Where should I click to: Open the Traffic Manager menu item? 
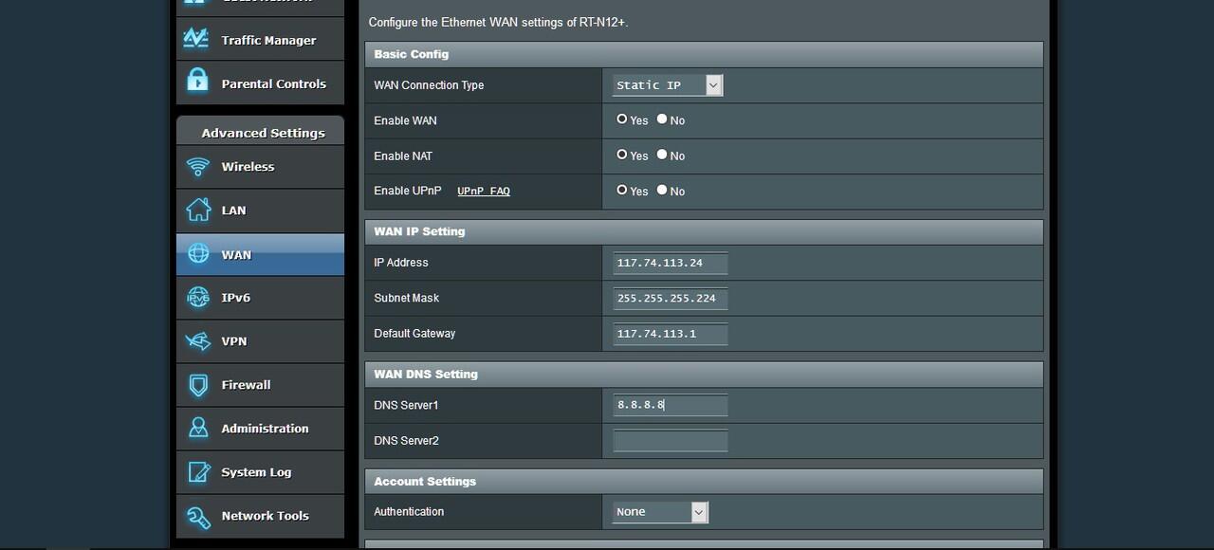(260, 40)
